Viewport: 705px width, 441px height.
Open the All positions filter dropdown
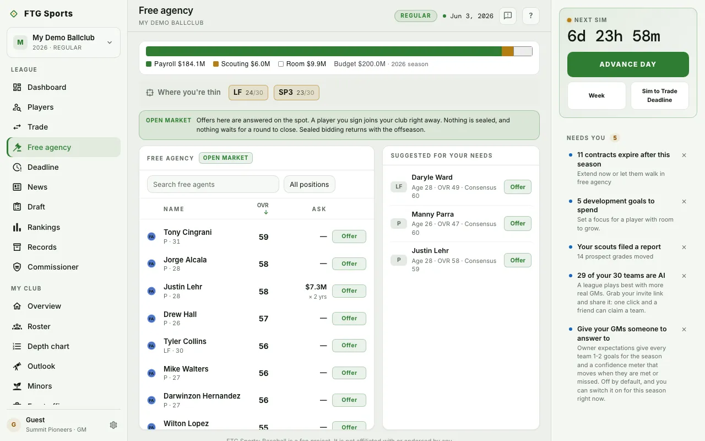(x=310, y=184)
